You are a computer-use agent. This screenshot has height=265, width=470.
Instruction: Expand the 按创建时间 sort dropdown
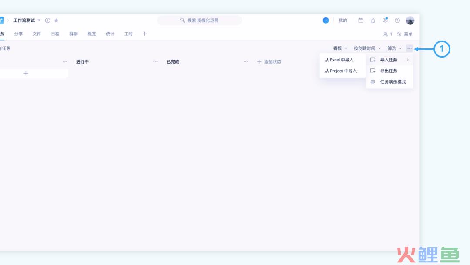pyautogui.click(x=367, y=48)
